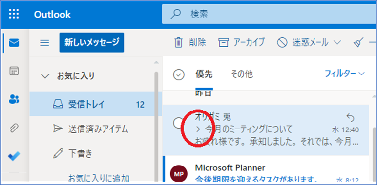Toggle the hamburger navigation pane icon
Image resolution: width=377 pixels, height=185 pixels.
pyautogui.click(x=44, y=43)
